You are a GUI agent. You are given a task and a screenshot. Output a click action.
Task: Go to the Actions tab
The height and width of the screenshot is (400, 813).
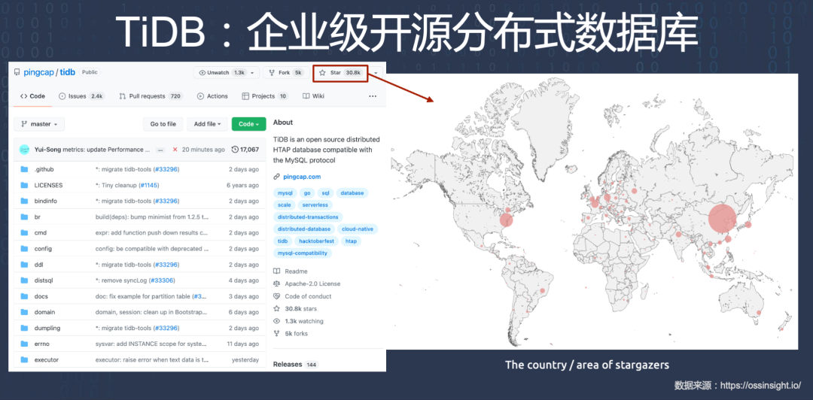tap(212, 96)
